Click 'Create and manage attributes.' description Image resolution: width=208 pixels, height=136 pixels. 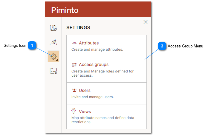coord(97,50)
